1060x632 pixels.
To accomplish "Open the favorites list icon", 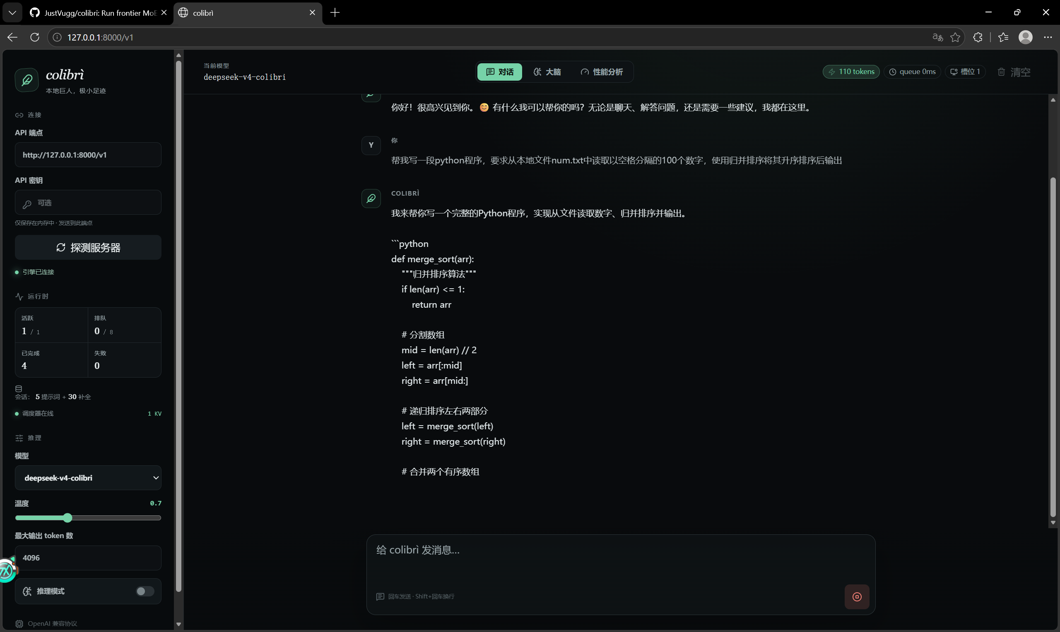I will pos(1003,38).
